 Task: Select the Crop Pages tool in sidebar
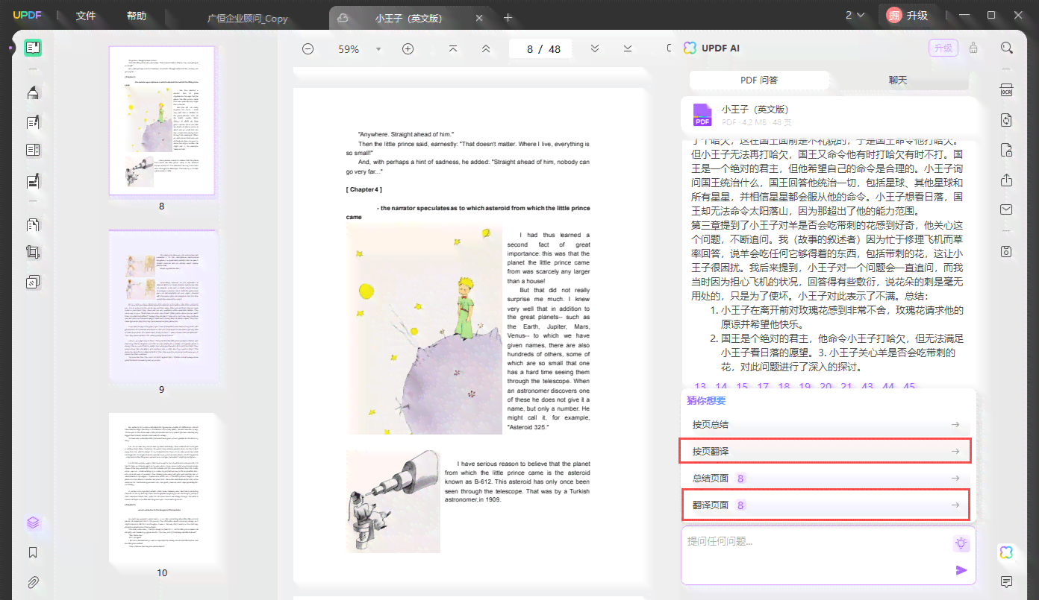tap(32, 253)
